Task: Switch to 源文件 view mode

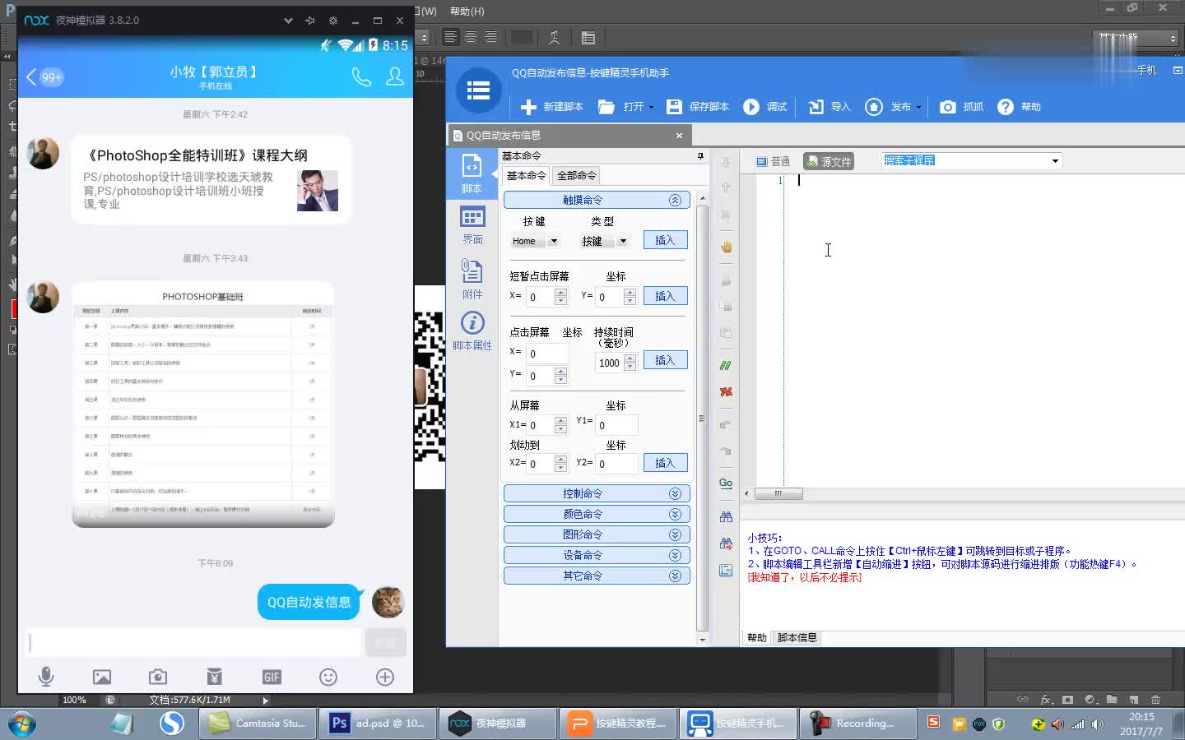Action: (829, 161)
